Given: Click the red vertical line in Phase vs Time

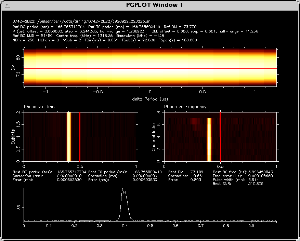Looking at the screenshot, I should point(80,137).
